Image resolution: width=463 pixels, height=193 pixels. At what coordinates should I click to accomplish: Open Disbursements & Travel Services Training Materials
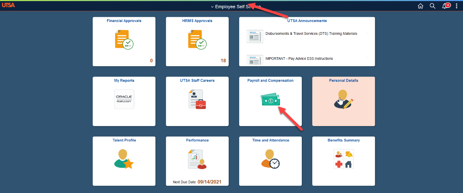[311, 34]
